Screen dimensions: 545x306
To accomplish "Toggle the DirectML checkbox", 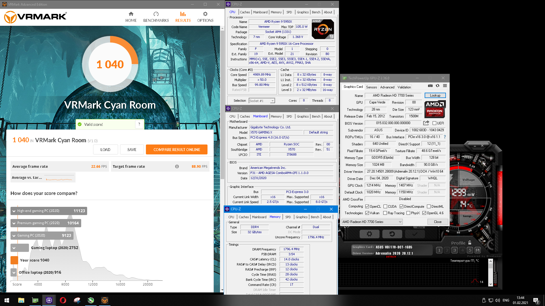I will coord(429,207).
